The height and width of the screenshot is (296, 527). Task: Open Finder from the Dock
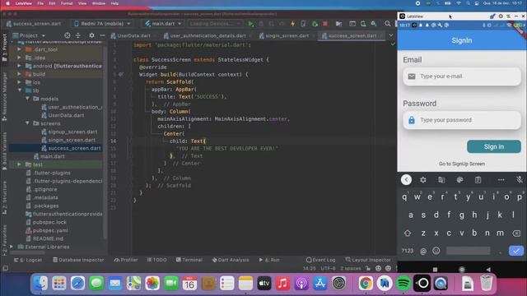tap(40, 284)
